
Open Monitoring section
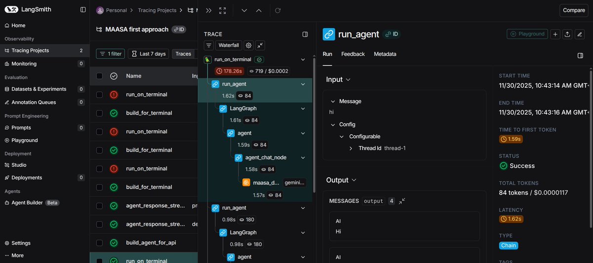coord(24,64)
